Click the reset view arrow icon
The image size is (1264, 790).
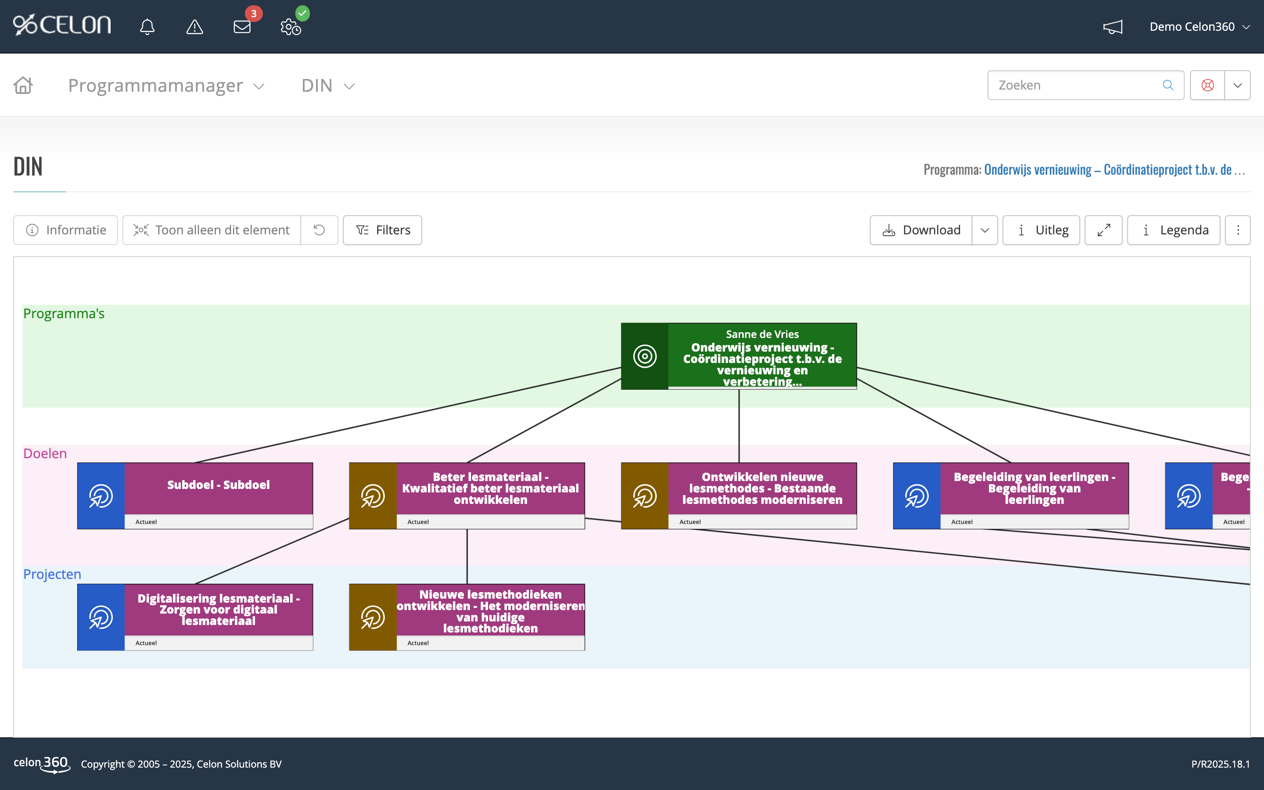(x=319, y=230)
